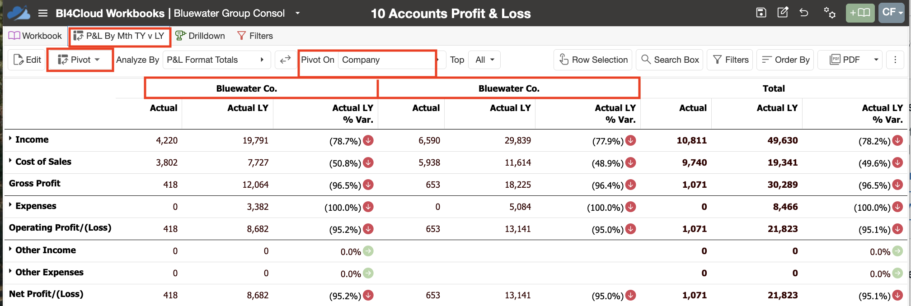Open the vertical three-dot more menu
This screenshot has width=911, height=306.
895,60
